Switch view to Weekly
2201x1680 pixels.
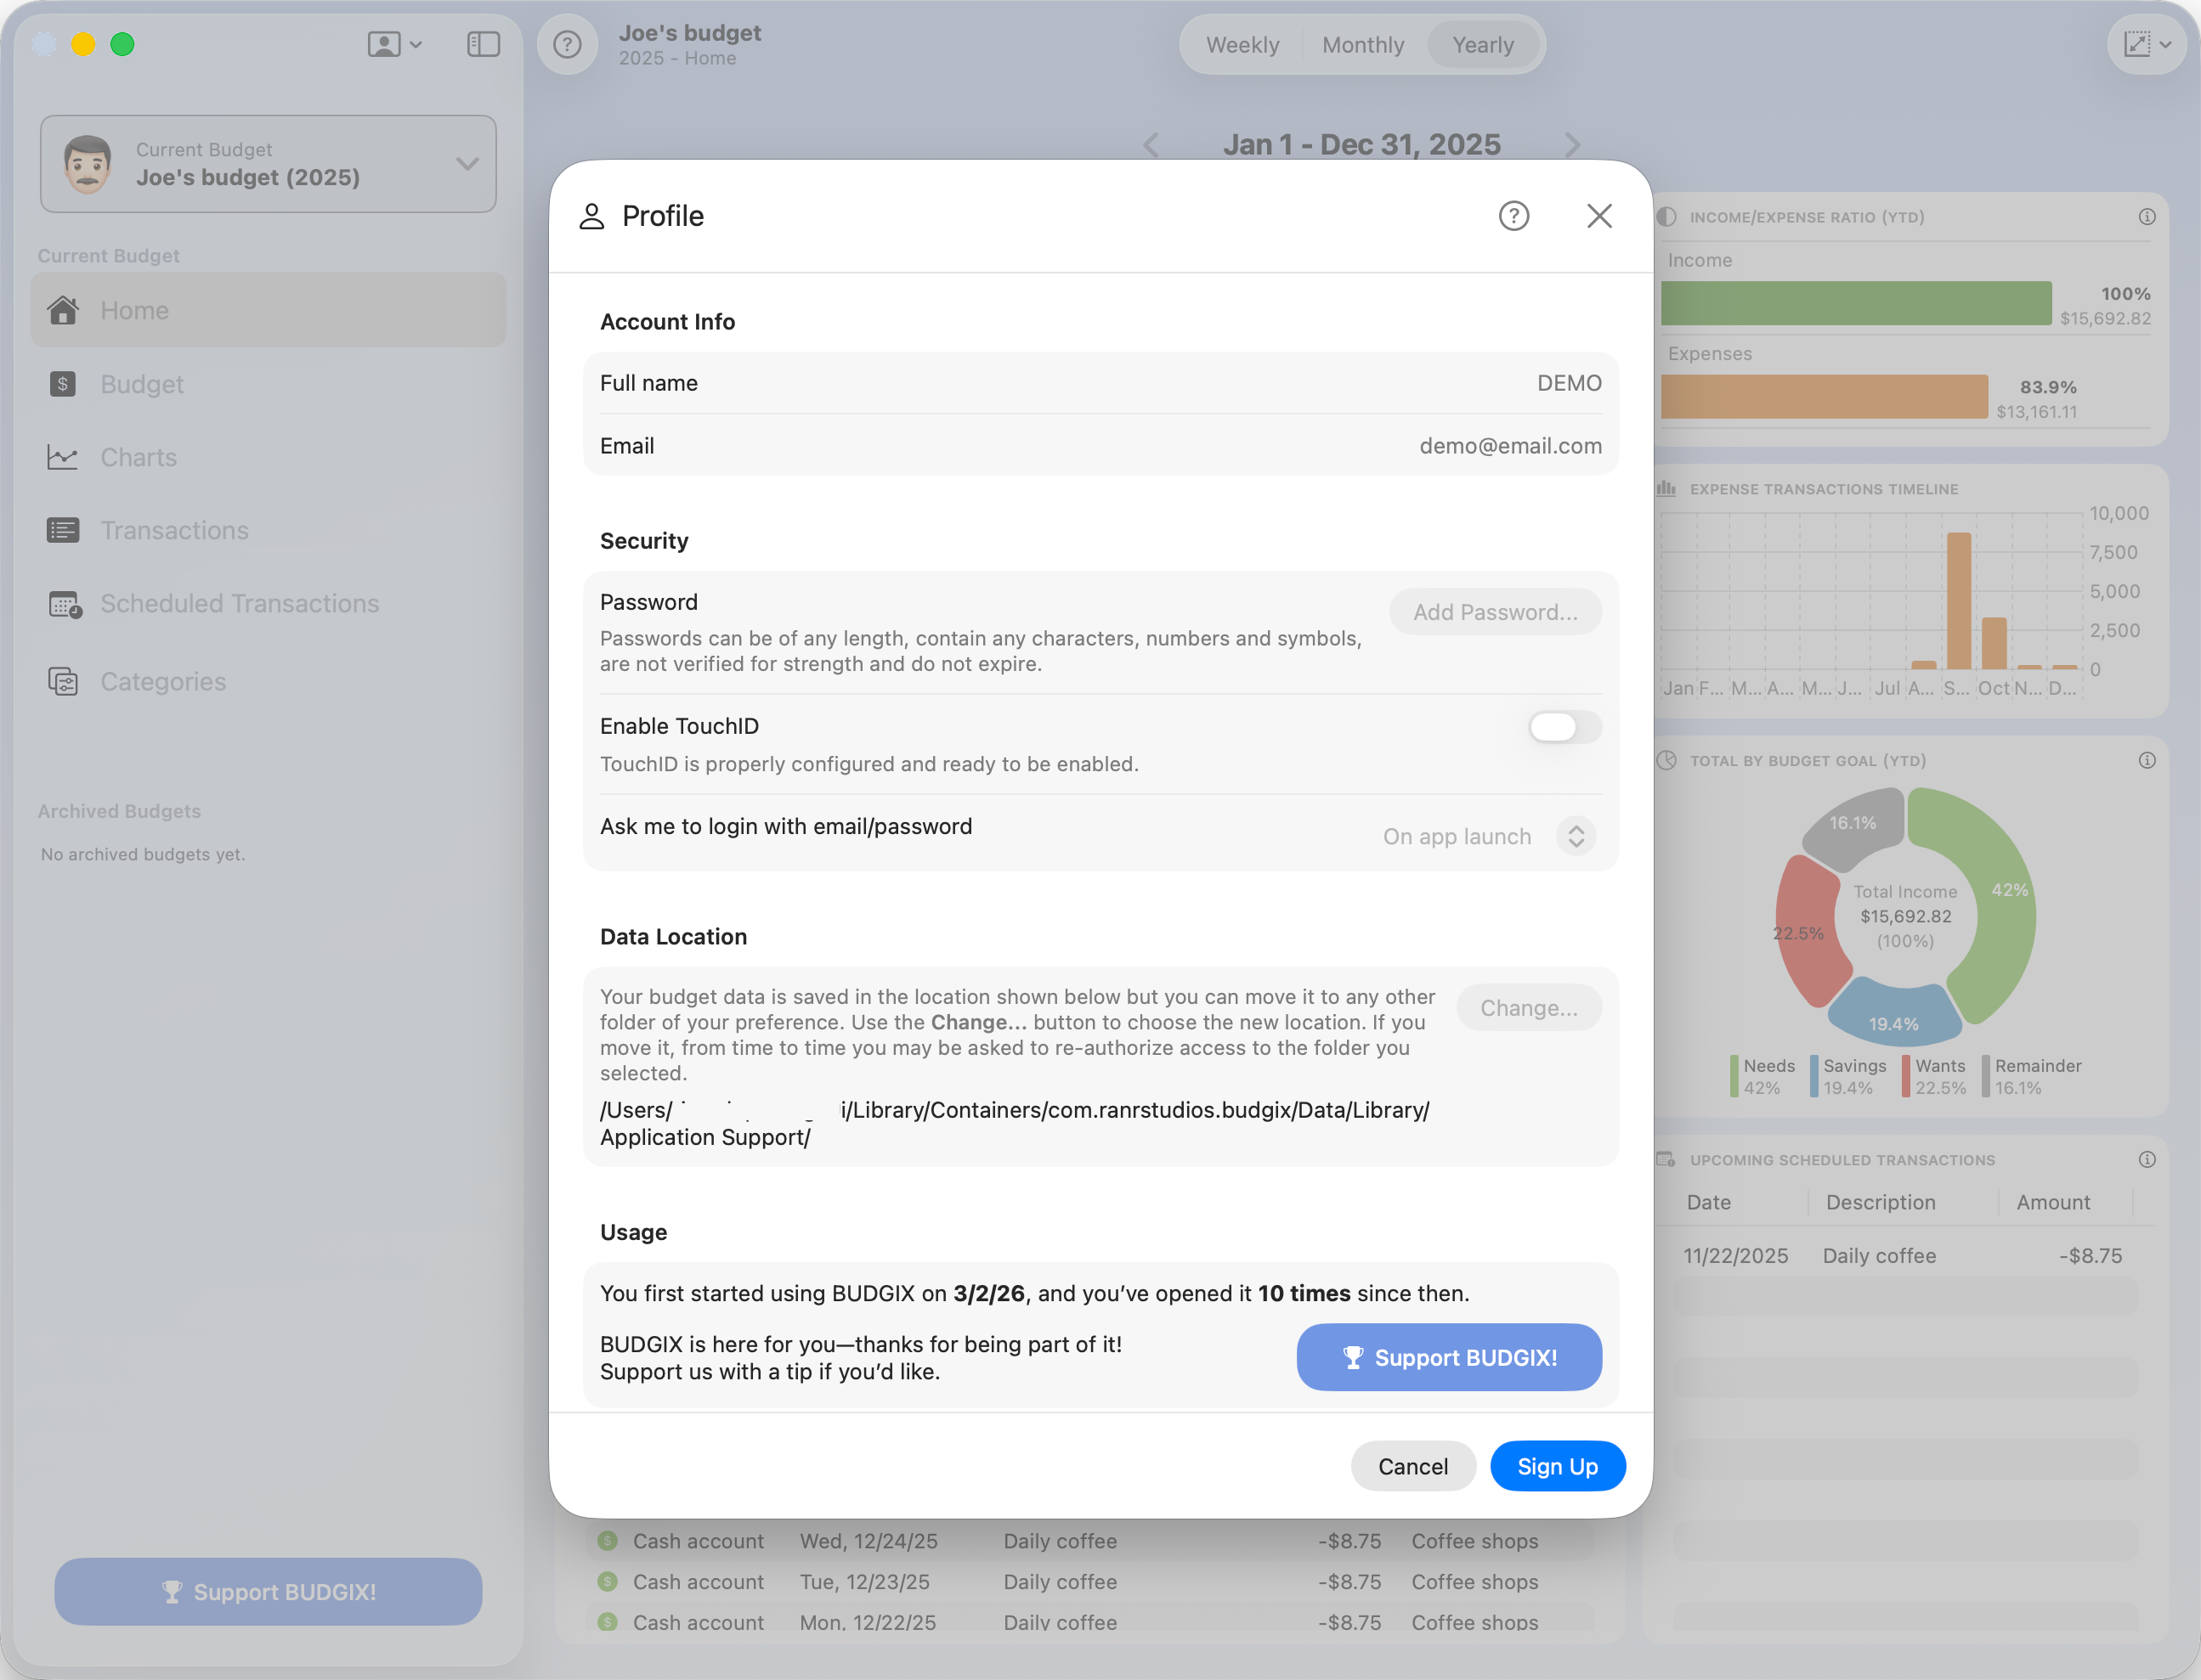(1242, 45)
